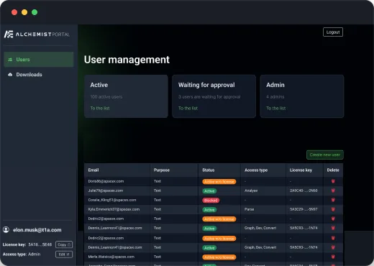Click the Purpose column header
The width and height of the screenshot is (374, 266).
click(x=162, y=170)
